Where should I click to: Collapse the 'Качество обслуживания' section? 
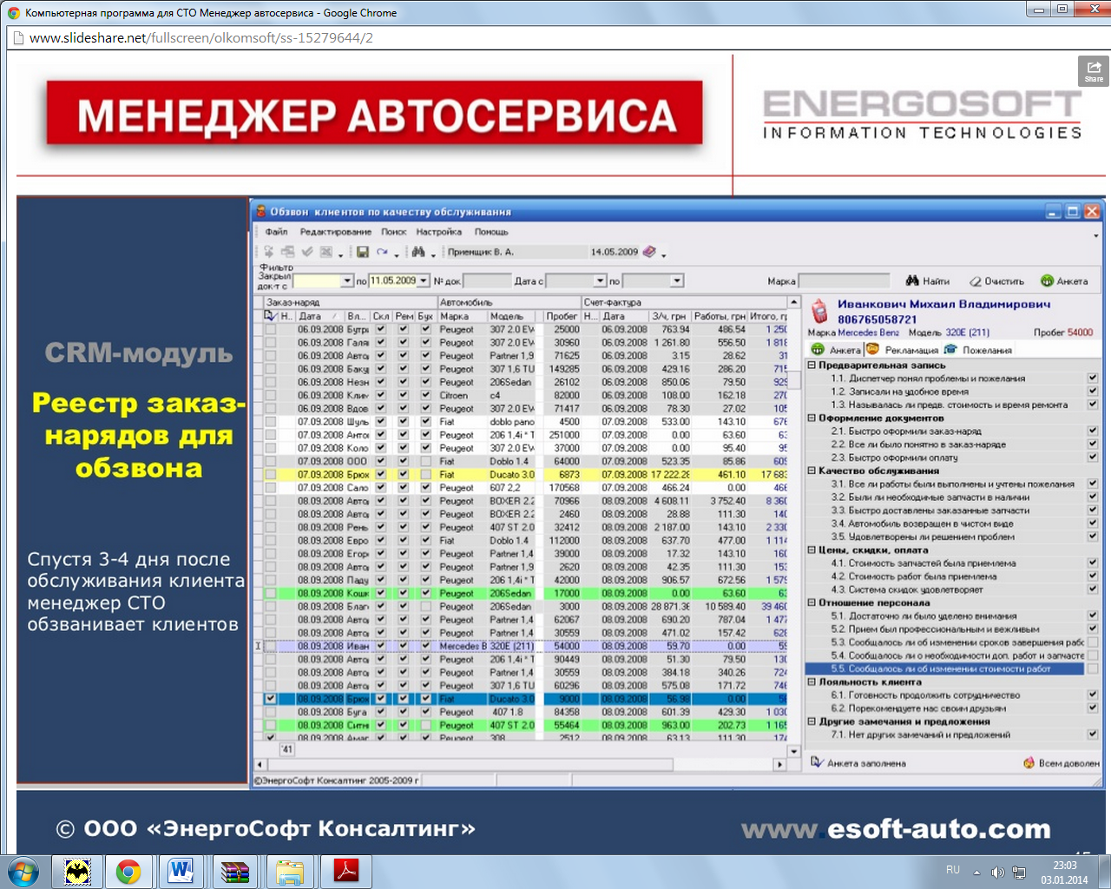(812, 471)
